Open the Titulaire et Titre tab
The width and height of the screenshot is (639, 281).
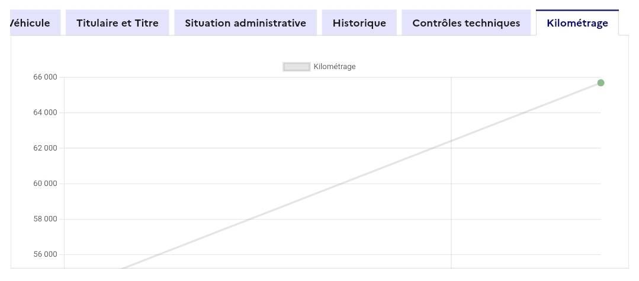[x=117, y=23]
